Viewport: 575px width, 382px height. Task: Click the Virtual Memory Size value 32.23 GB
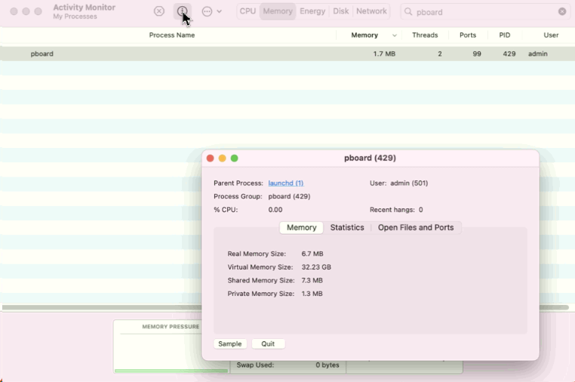click(x=316, y=267)
